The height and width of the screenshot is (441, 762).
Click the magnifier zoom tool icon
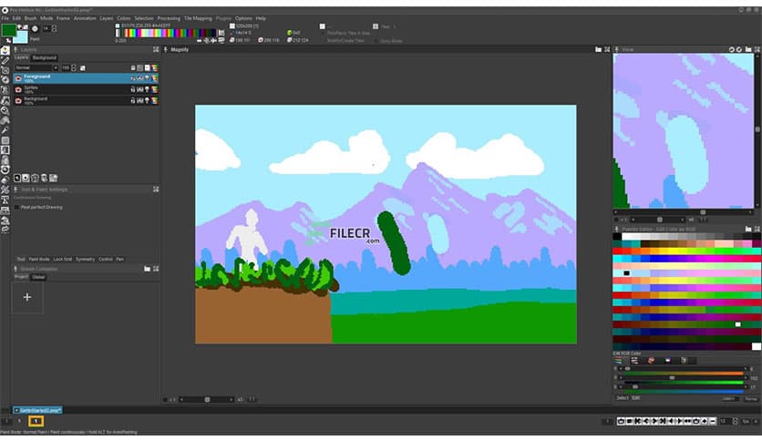[5, 110]
